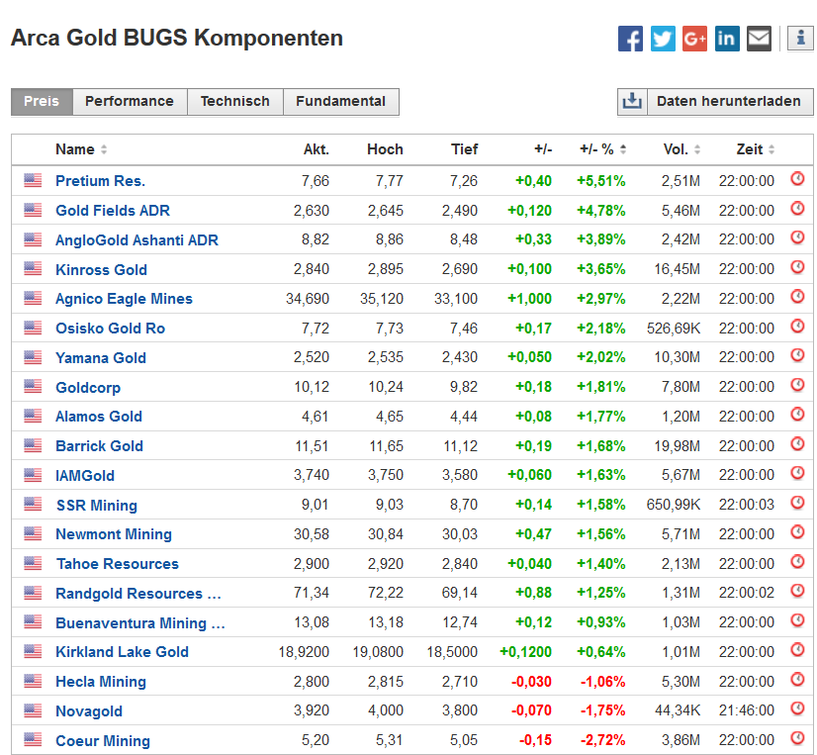Open Coeur Mining link
The image size is (817, 755).
coord(103,741)
